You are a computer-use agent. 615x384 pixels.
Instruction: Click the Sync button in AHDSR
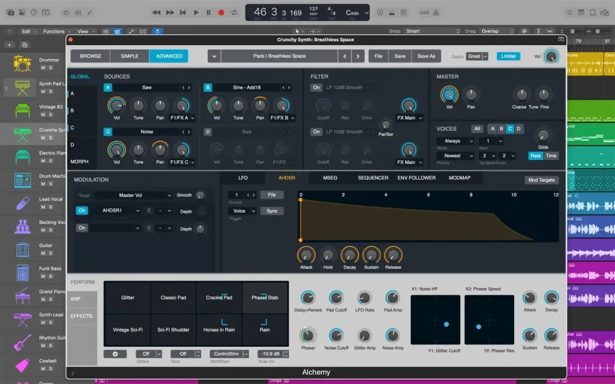[x=272, y=211]
